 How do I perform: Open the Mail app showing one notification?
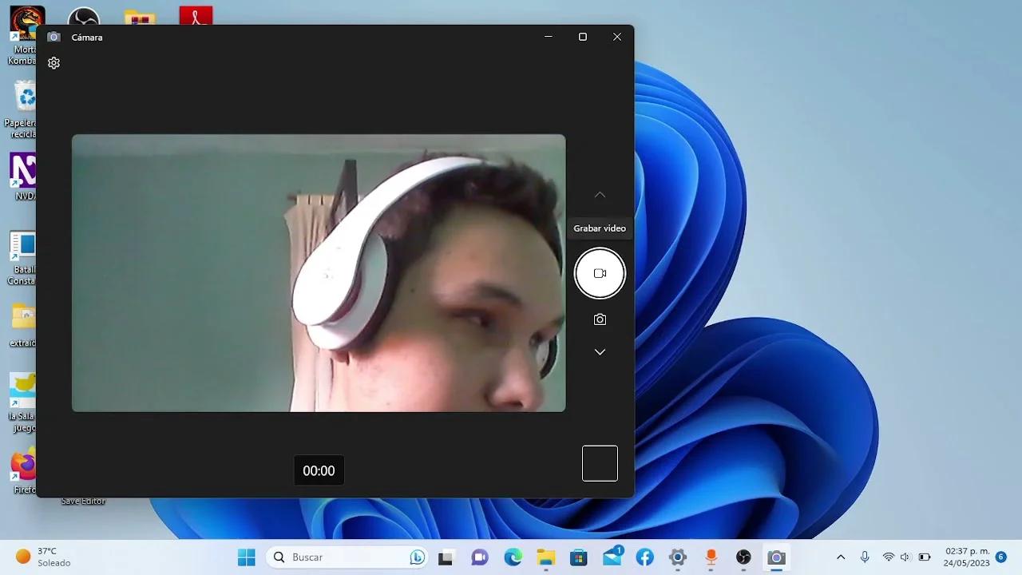pyautogui.click(x=611, y=557)
